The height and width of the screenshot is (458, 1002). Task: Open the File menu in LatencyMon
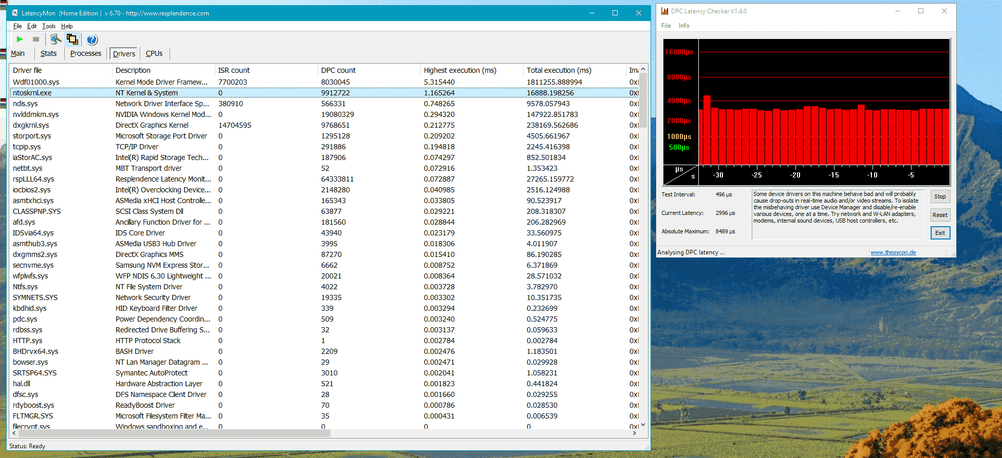[x=17, y=26]
